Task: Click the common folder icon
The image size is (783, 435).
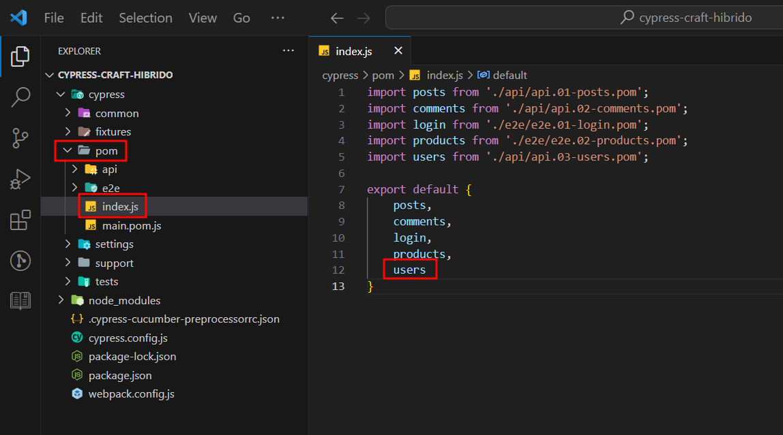Action: point(84,113)
